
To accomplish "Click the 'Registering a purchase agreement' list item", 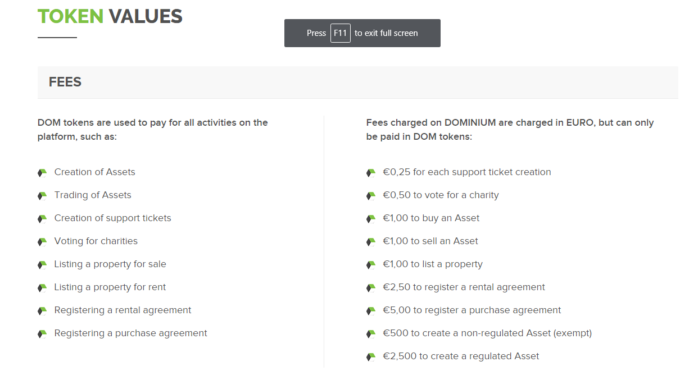I will pos(130,333).
